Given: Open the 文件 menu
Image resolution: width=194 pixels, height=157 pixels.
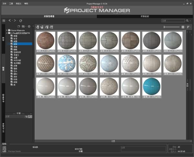Looking at the screenshot, I should pyautogui.click(x=4, y=4).
